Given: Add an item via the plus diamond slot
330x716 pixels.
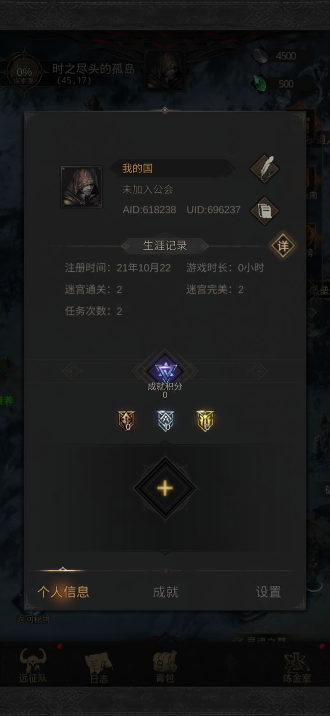Looking at the screenshot, I should pyautogui.click(x=165, y=488).
